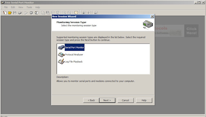Click the Click Here! banner behind the wizard
Viewport: 206px width, 117px height.
click(x=192, y=31)
